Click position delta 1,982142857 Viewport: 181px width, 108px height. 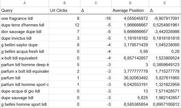165,98
